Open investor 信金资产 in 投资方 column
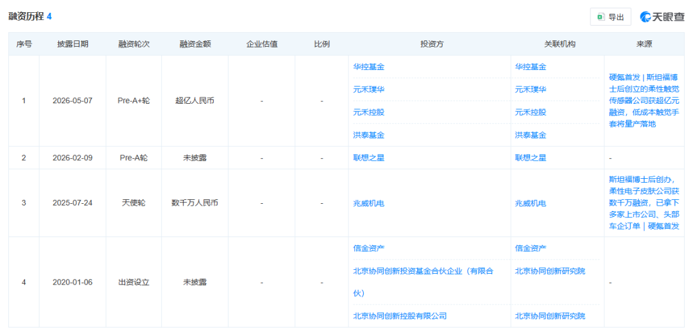The width and height of the screenshot is (693, 332). 369,248
